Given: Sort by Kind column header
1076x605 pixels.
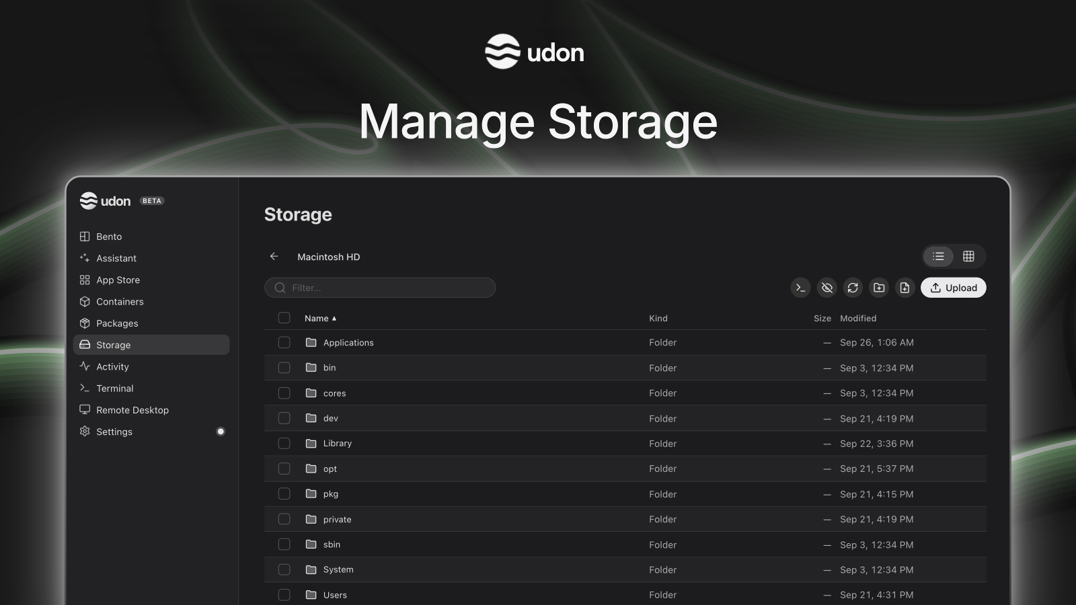Looking at the screenshot, I should pyautogui.click(x=658, y=318).
